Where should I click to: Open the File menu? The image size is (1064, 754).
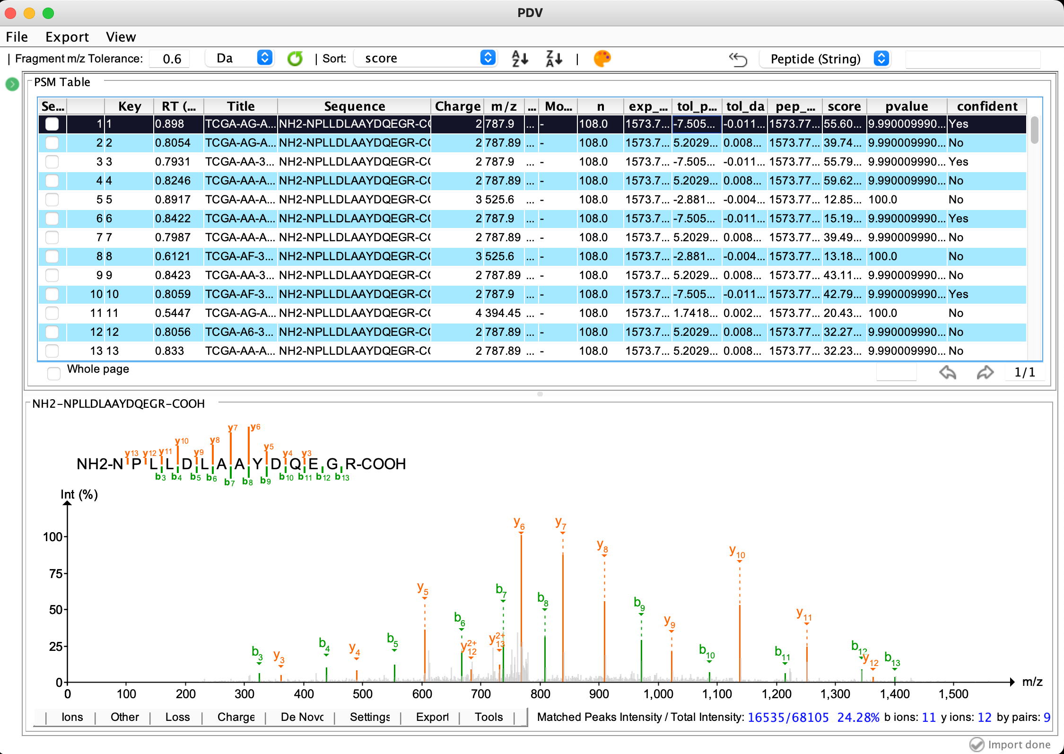pyautogui.click(x=17, y=37)
